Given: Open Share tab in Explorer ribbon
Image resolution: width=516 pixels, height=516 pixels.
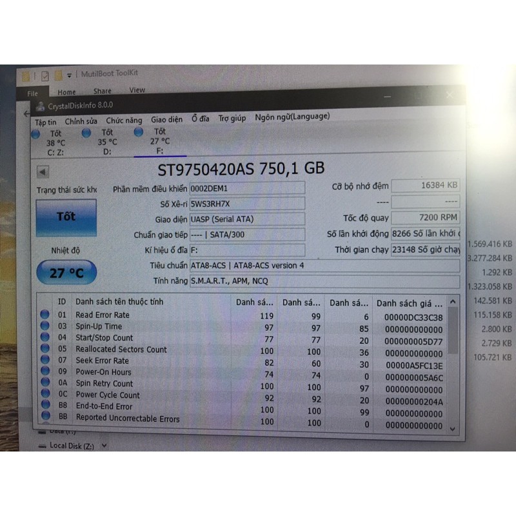Looking at the screenshot, I should tap(103, 91).
